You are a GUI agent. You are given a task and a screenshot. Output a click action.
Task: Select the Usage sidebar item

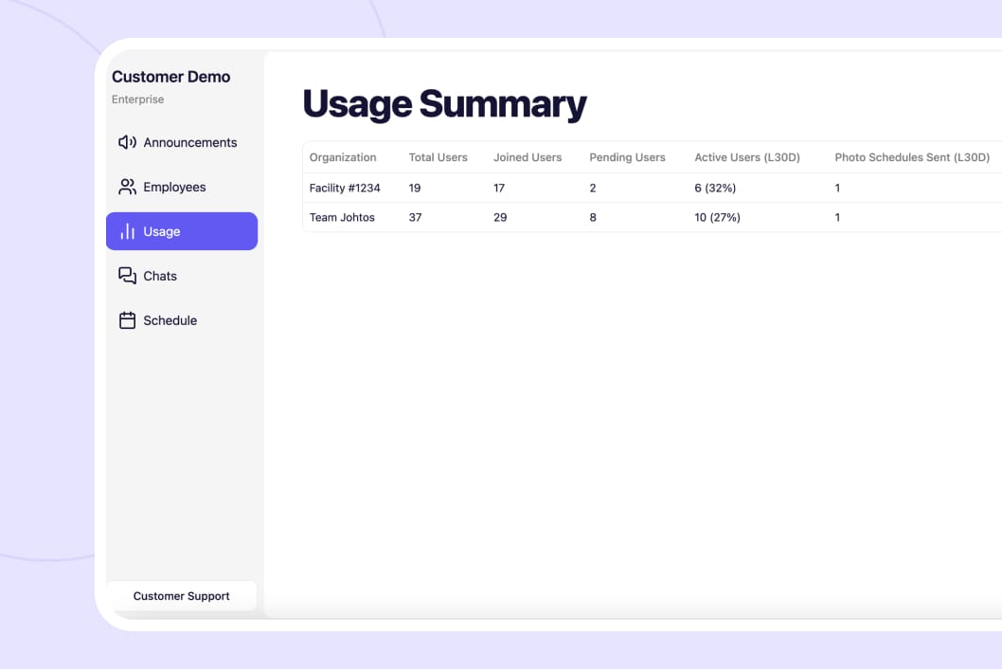(x=182, y=231)
